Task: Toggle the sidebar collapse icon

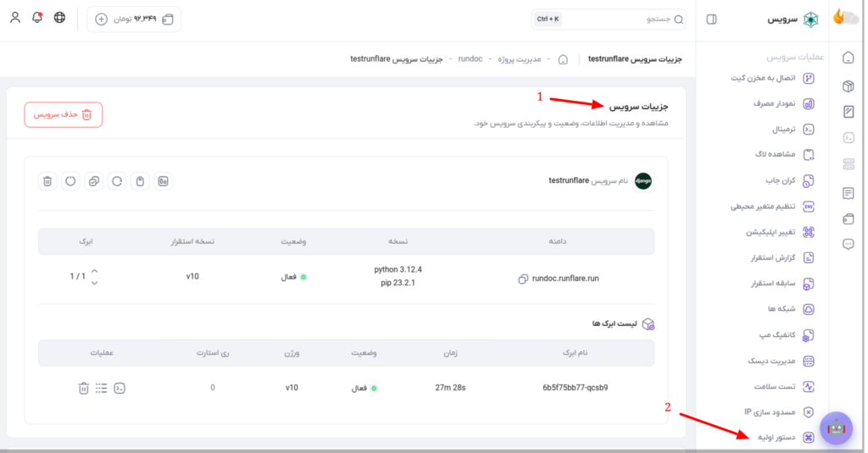Action: (712, 19)
